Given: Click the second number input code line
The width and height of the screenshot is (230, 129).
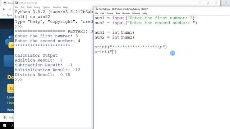Looking at the screenshot, I should [x=146, y=23].
